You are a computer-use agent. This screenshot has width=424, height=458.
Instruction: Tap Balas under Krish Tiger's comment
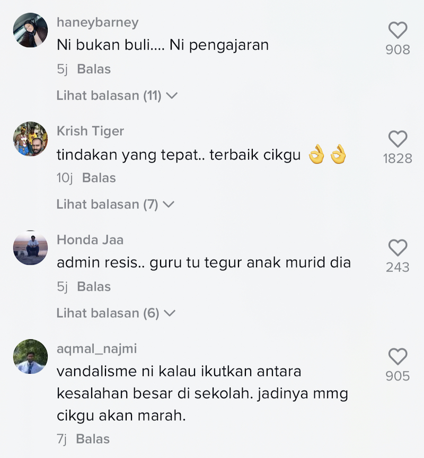(x=99, y=178)
